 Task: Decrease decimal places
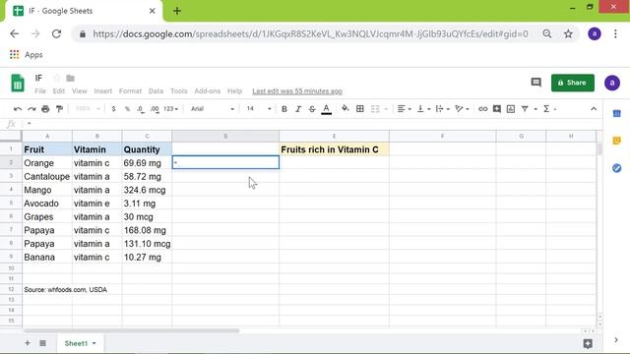(x=140, y=109)
